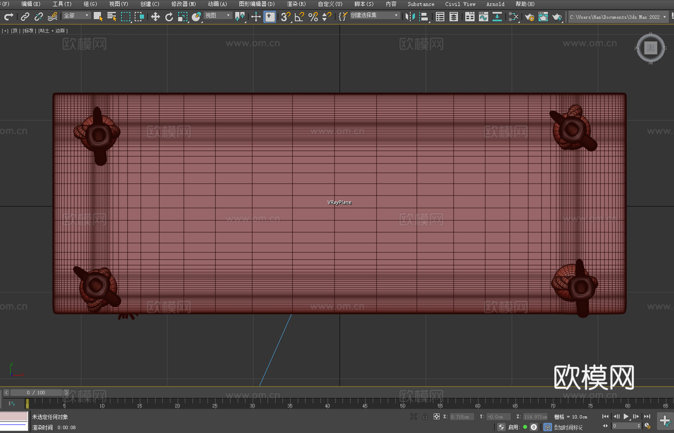This screenshot has width=674, height=433.
Task: Click viewport [粘土 + 边面] label
Action: coord(53,31)
